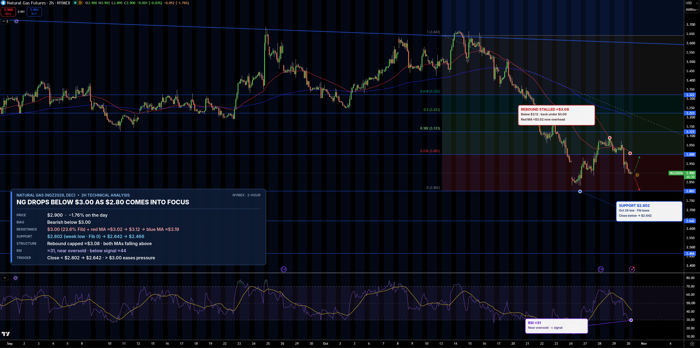The image size is (700, 348).
Task: Click the 3.223 blue price axis label
Action: (x=690, y=113)
